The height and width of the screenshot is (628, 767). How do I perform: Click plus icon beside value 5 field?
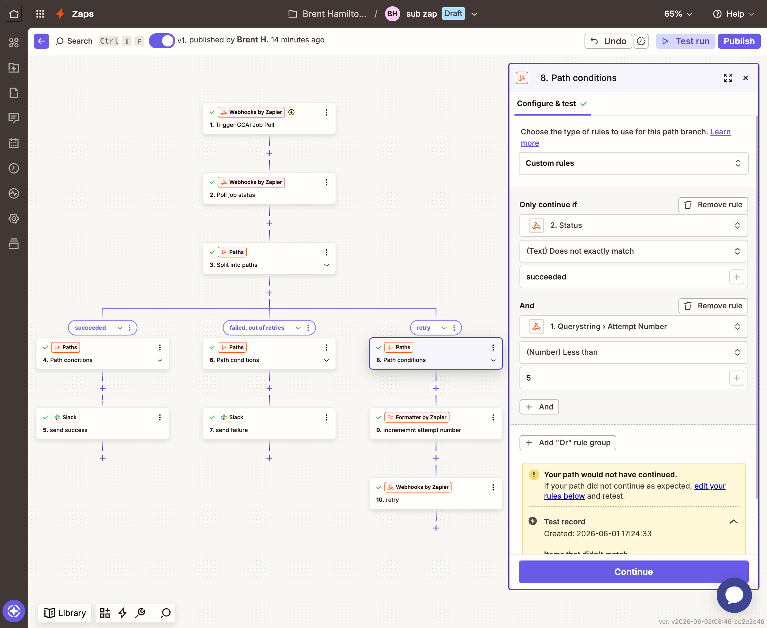(x=736, y=378)
